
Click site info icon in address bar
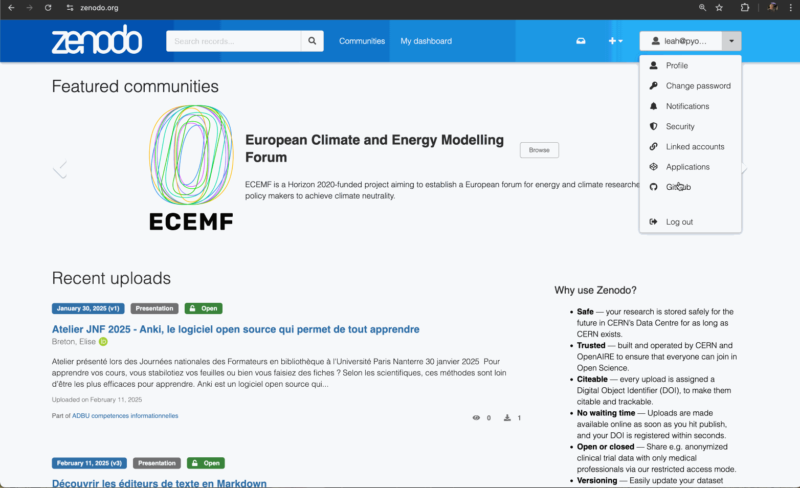coord(70,8)
